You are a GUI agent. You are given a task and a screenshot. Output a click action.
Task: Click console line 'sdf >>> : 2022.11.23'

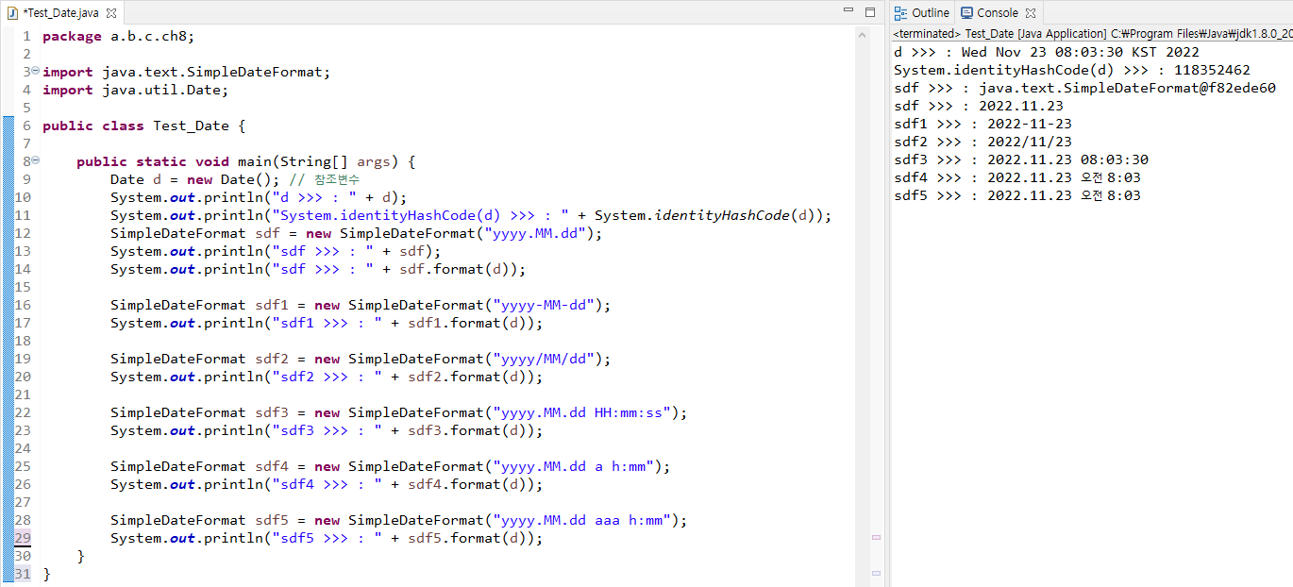tap(979, 106)
